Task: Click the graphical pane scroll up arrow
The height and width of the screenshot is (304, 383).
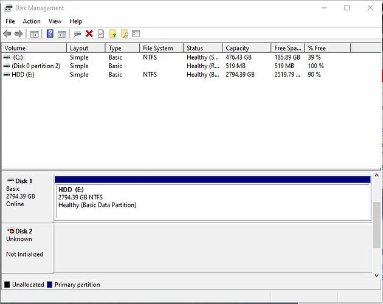Action: pos(377,175)
